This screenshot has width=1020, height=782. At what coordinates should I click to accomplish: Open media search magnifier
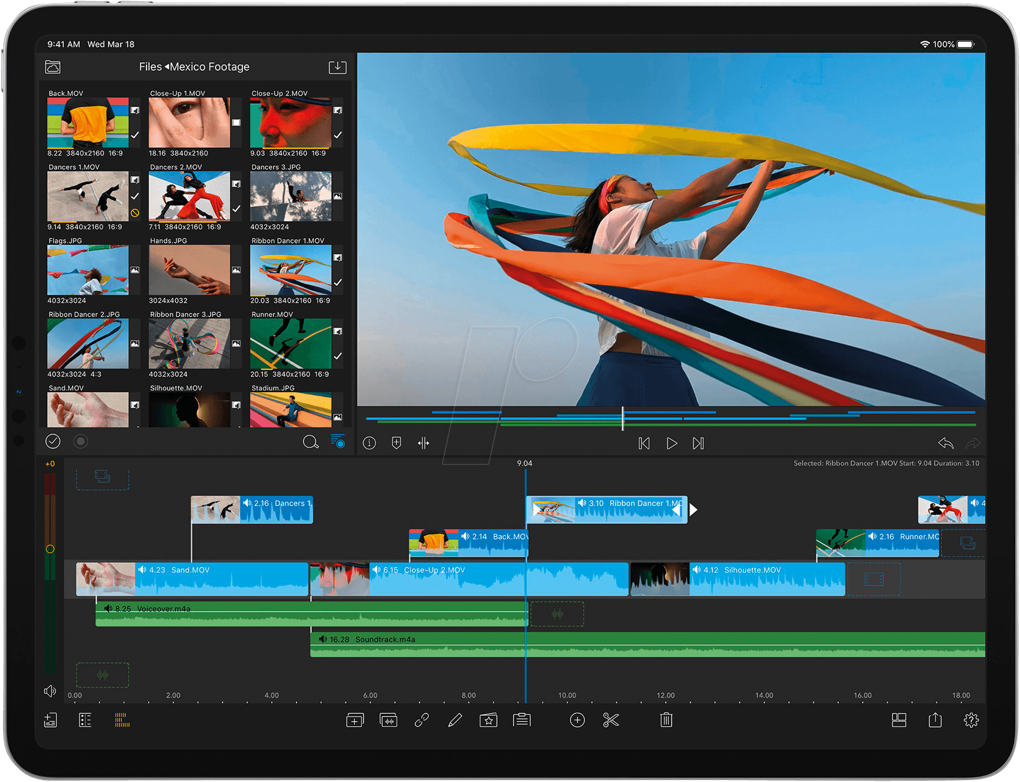coord(311,442)
